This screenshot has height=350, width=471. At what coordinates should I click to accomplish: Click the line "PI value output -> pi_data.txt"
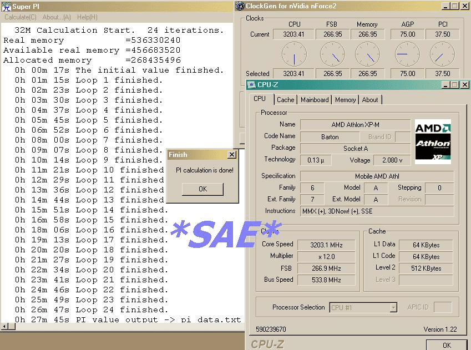coord(128,319)
